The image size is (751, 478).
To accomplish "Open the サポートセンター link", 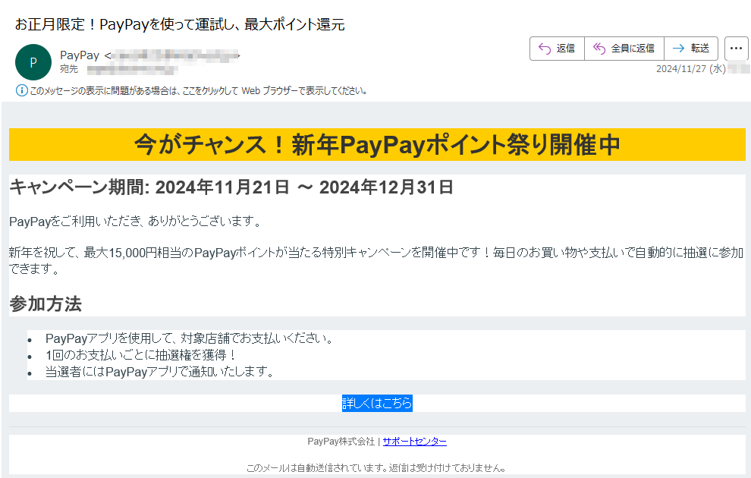I will click(415, 442).
